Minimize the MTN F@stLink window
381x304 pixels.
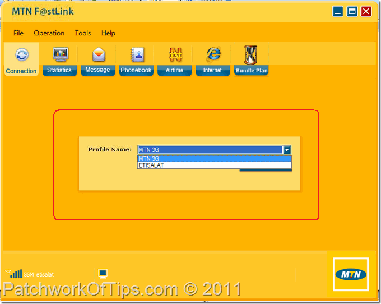[338, 11]
